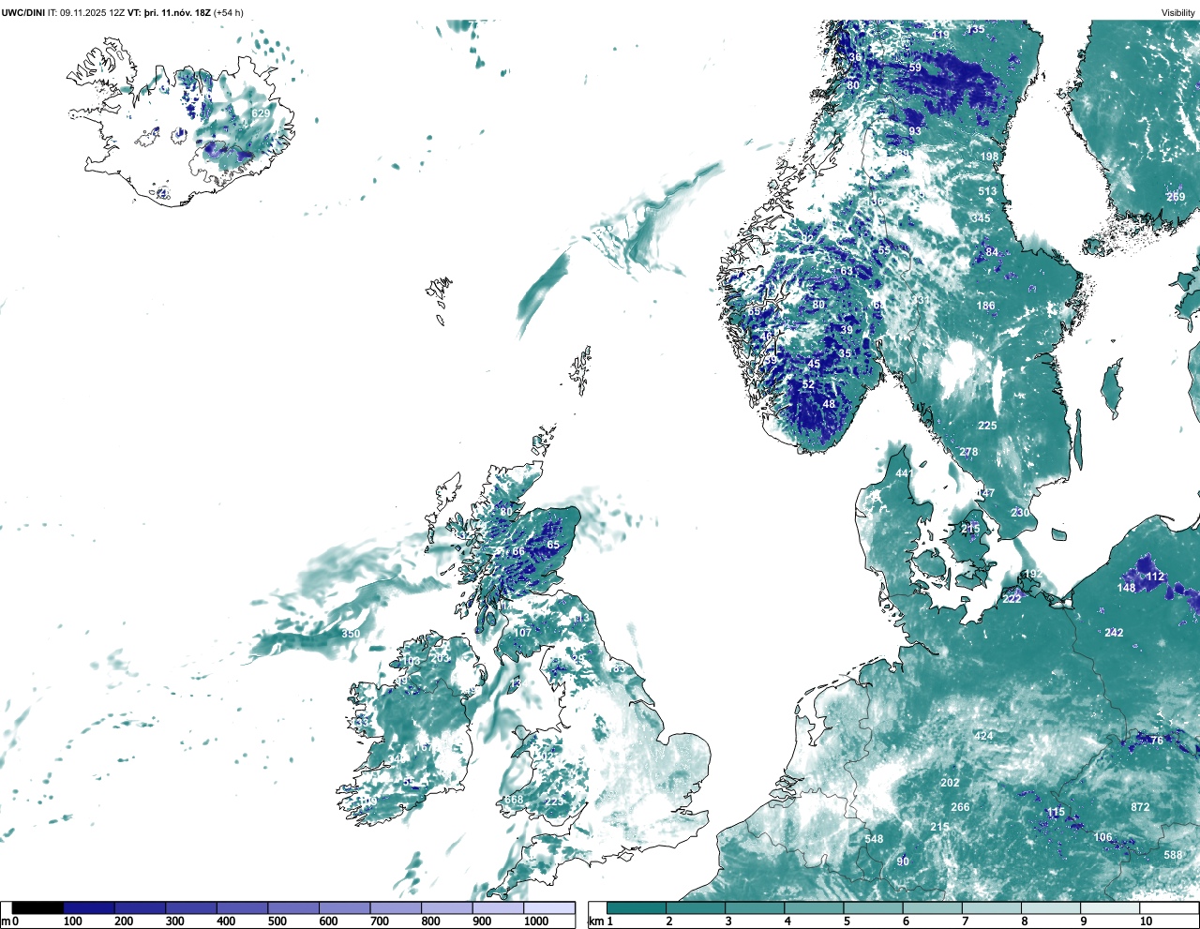The height and width of the screenshot is (929, 1200).
Task: Click the 112 value over northern Poland
Action: coord(1154,577)
